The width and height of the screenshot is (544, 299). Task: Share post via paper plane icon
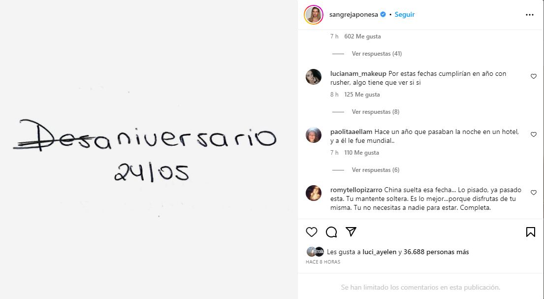pyautogui.click(x=351, y=232)
